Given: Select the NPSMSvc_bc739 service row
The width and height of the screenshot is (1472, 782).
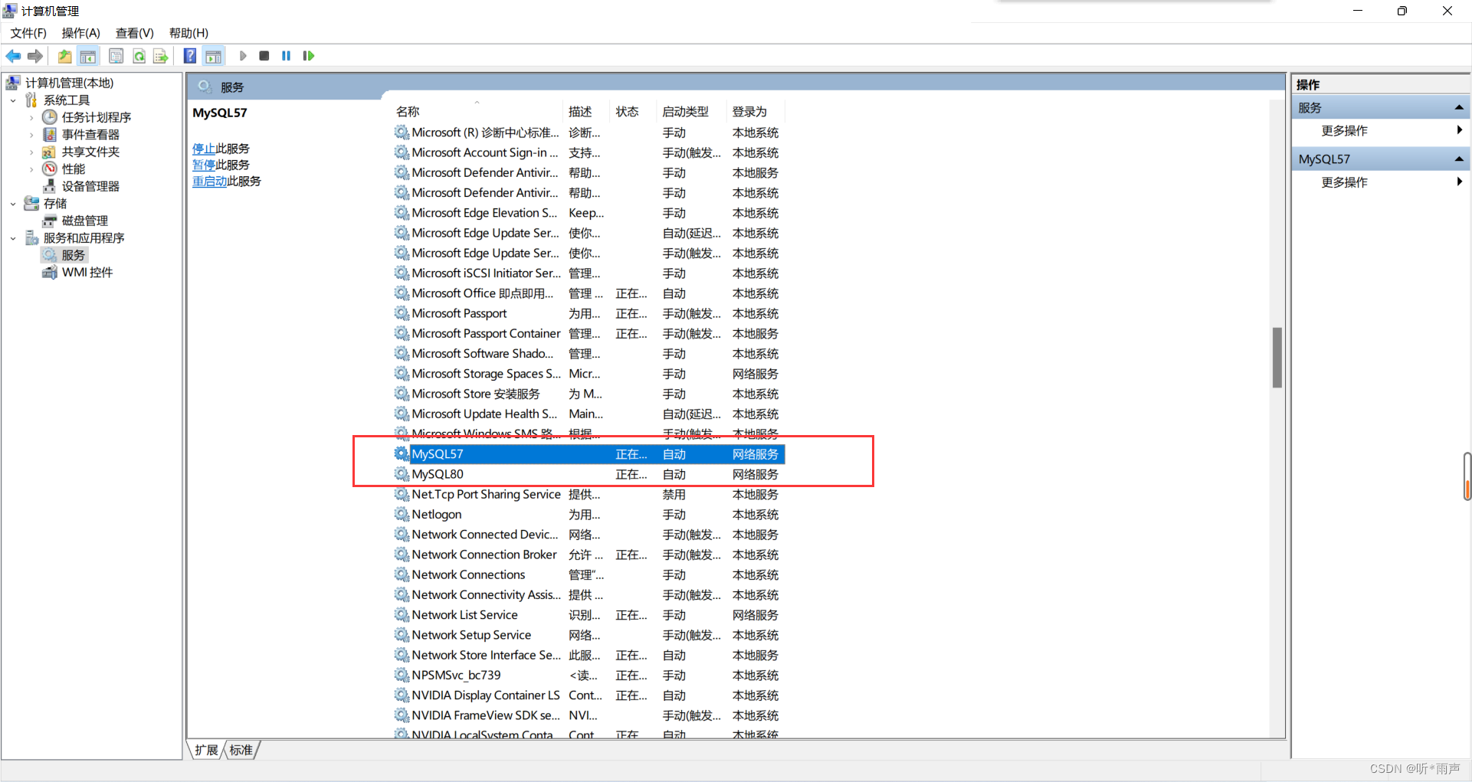Looking at the screenshot, I should tap(588, 676).
